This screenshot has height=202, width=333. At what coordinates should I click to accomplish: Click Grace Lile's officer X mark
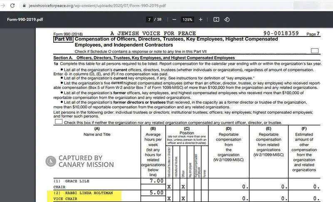coord(183,187)
